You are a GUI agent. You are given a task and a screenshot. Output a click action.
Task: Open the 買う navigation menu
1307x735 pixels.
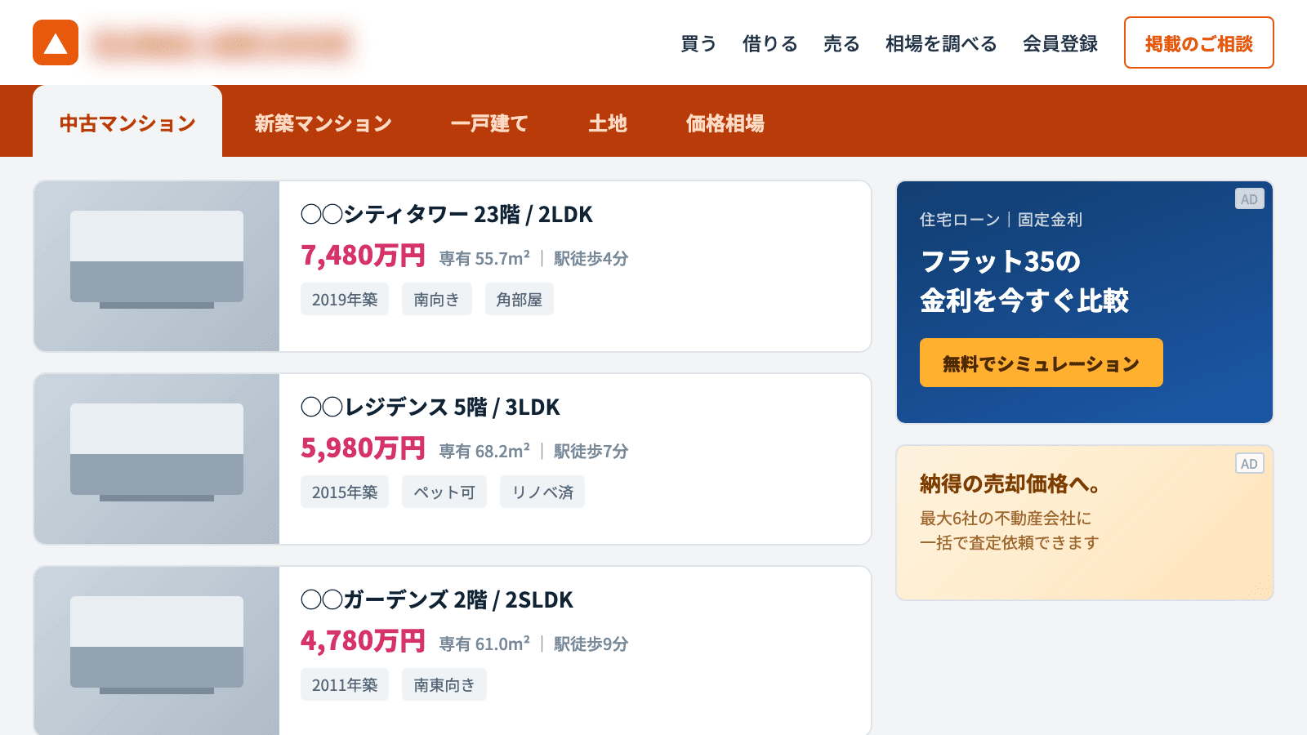pyautogui.click(x=698, y=43)
